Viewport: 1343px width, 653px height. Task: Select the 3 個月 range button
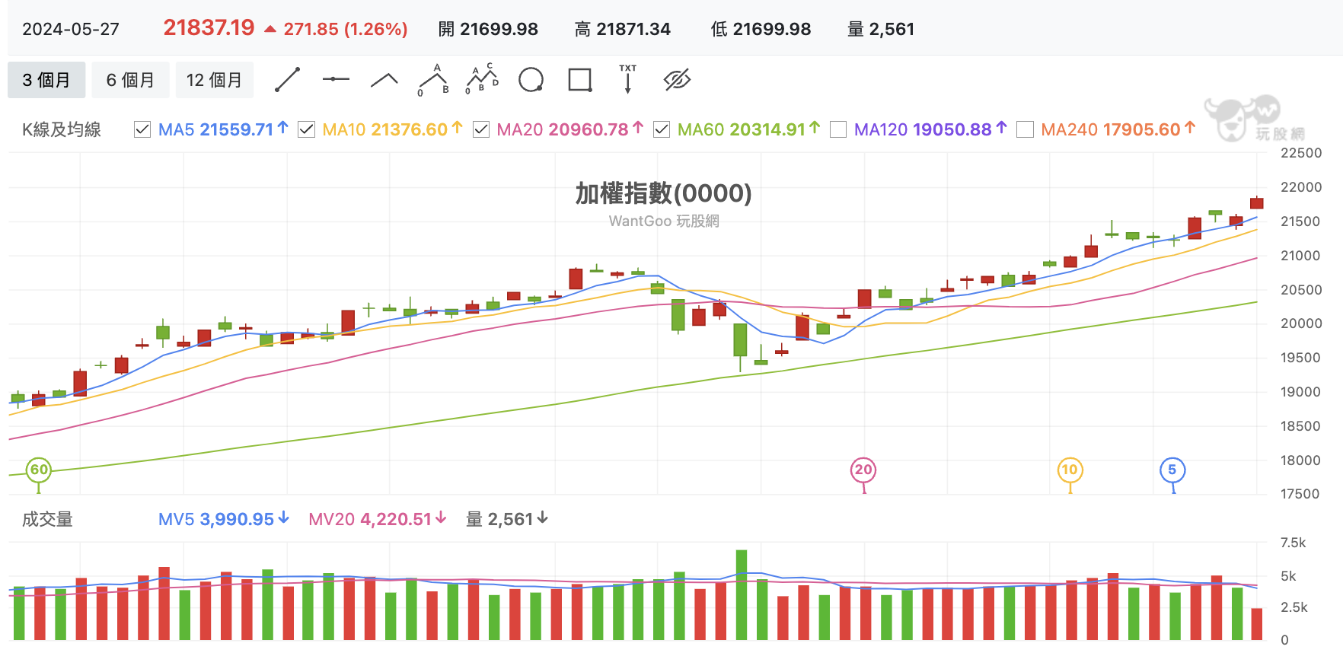(46, 80)
